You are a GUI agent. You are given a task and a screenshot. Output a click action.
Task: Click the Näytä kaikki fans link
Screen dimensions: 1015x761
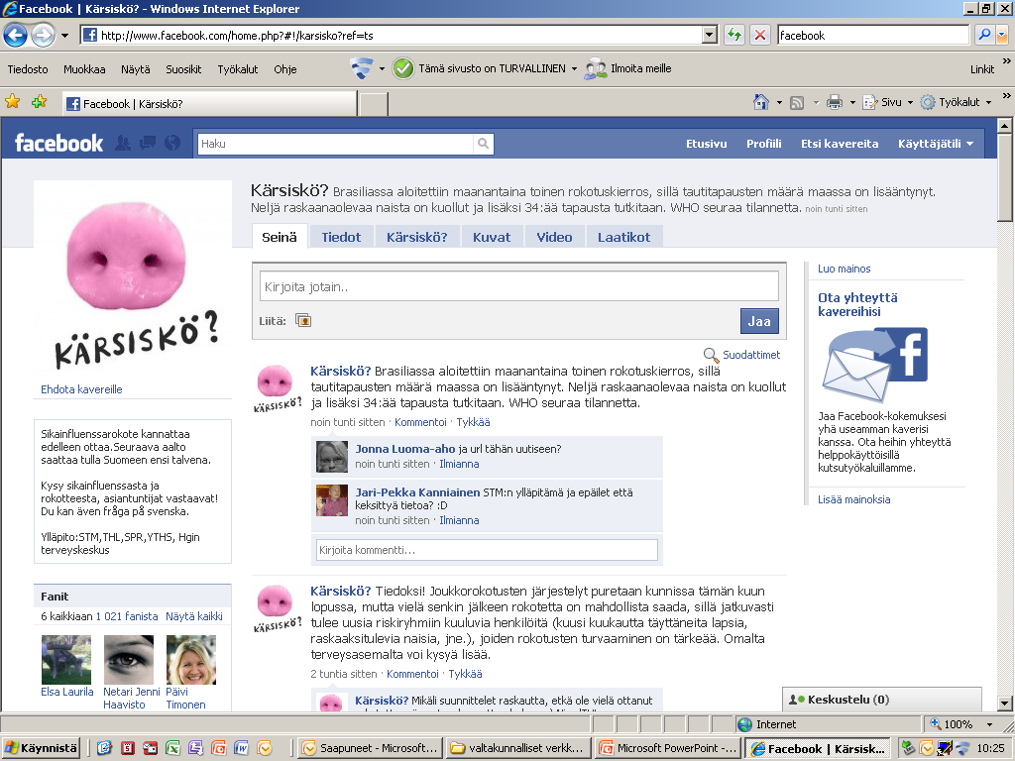click(x=194, y=616)
